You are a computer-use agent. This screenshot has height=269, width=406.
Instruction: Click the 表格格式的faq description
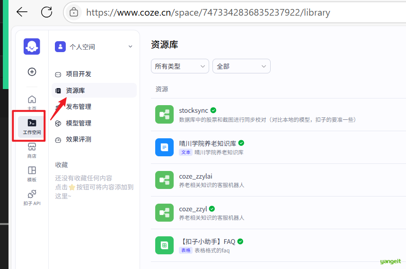pos(212,251)
